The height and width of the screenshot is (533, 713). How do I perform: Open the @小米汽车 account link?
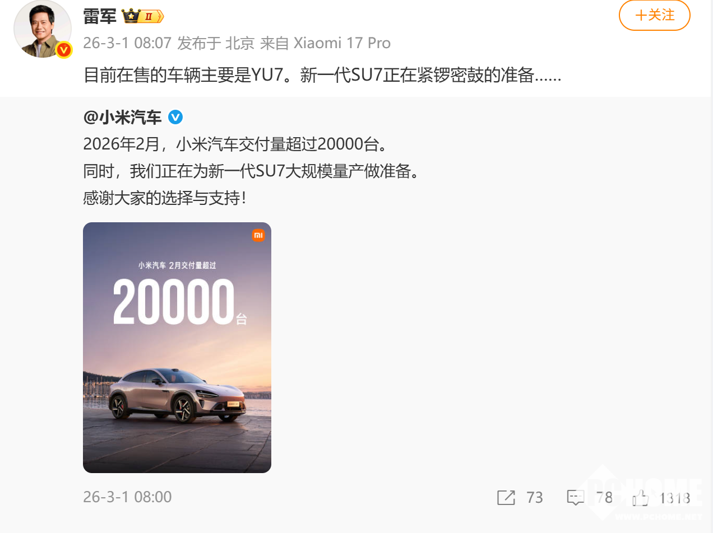pos(122,117)
